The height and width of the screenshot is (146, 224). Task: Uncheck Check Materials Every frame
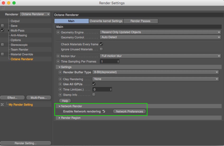coord(101,44)
